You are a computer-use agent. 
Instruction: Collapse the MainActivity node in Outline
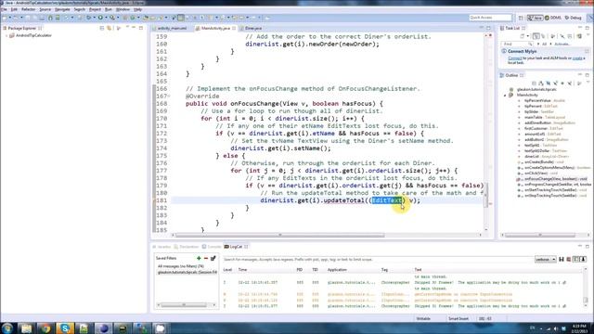(505, 96)
